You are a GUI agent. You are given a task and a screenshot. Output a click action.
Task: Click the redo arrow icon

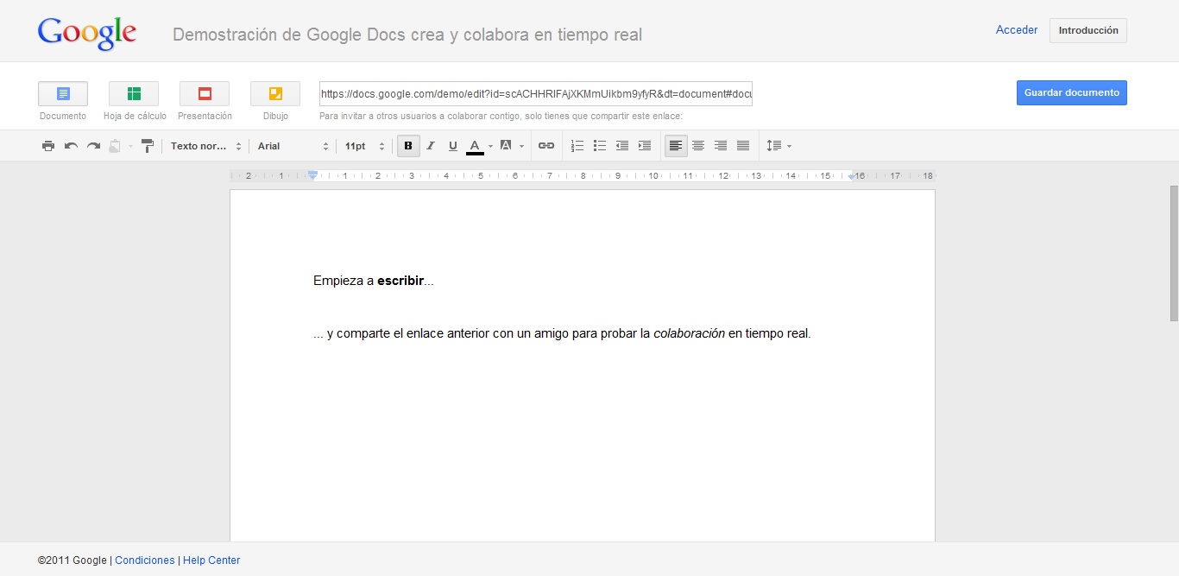click(93, 146)
